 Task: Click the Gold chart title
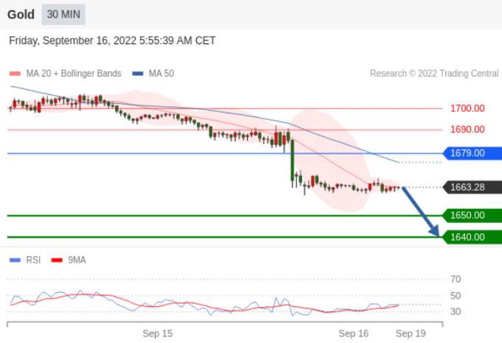coord(21,15)
